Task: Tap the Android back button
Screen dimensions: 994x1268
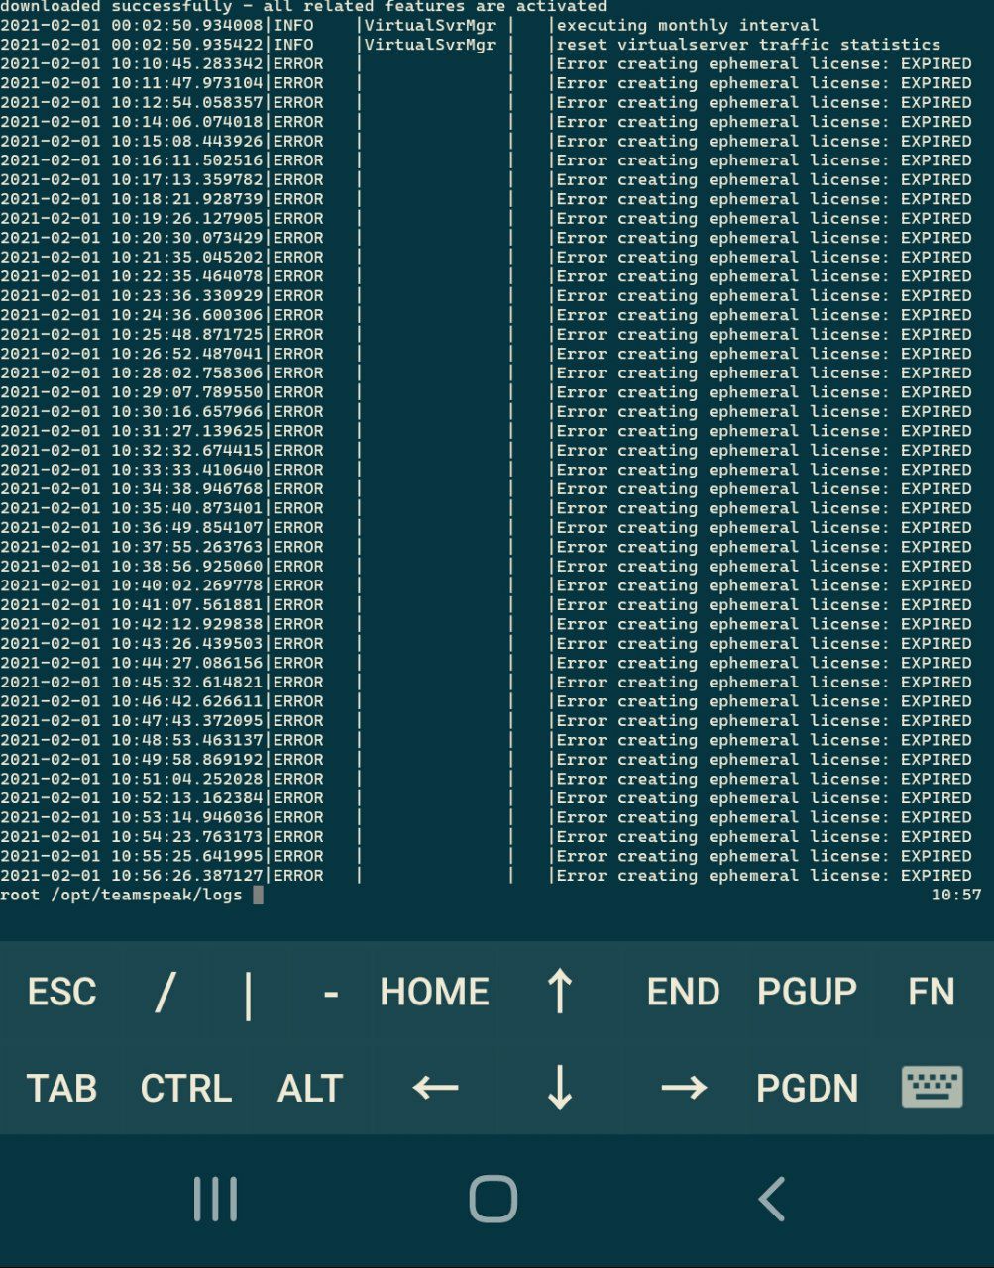Action: pos(772,1199)
